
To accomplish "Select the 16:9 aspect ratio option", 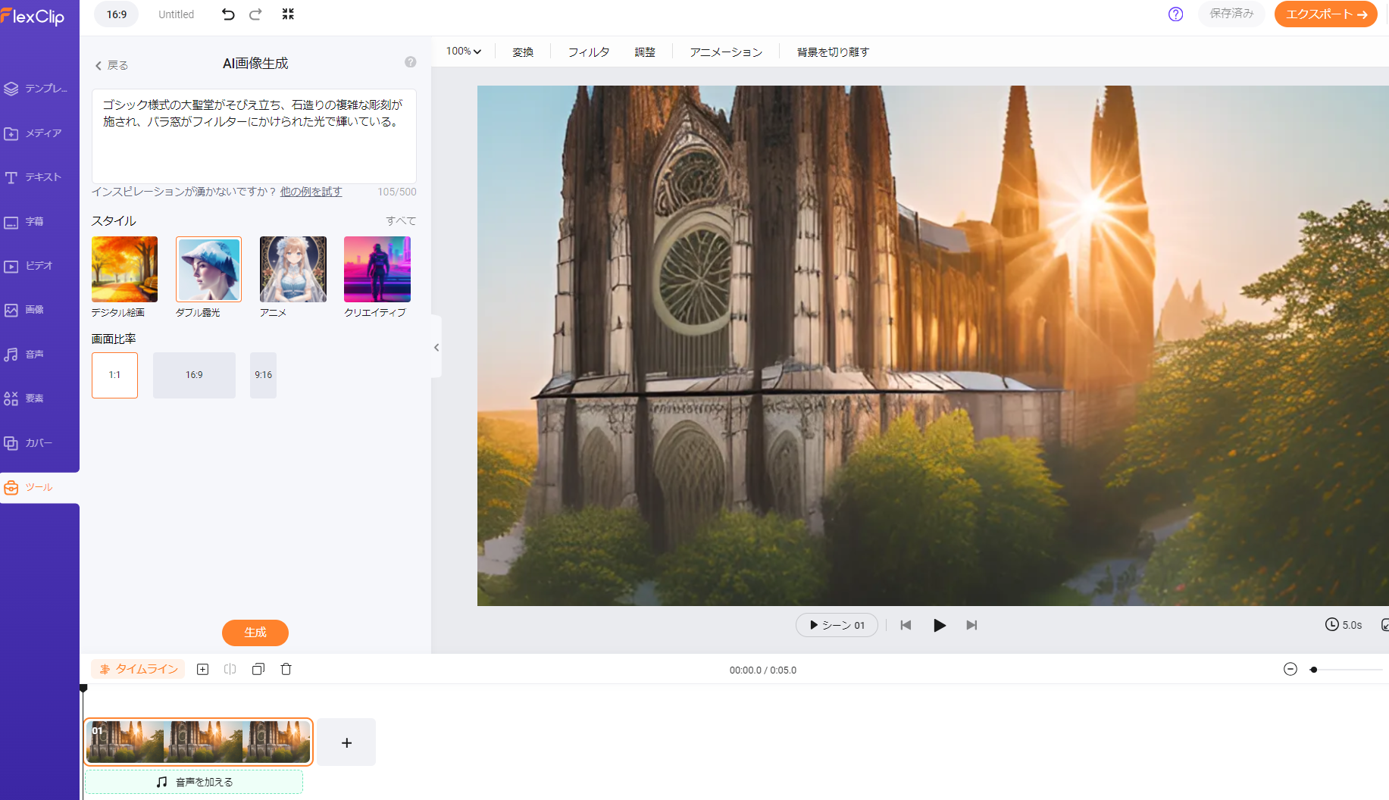I will (194, 375).
